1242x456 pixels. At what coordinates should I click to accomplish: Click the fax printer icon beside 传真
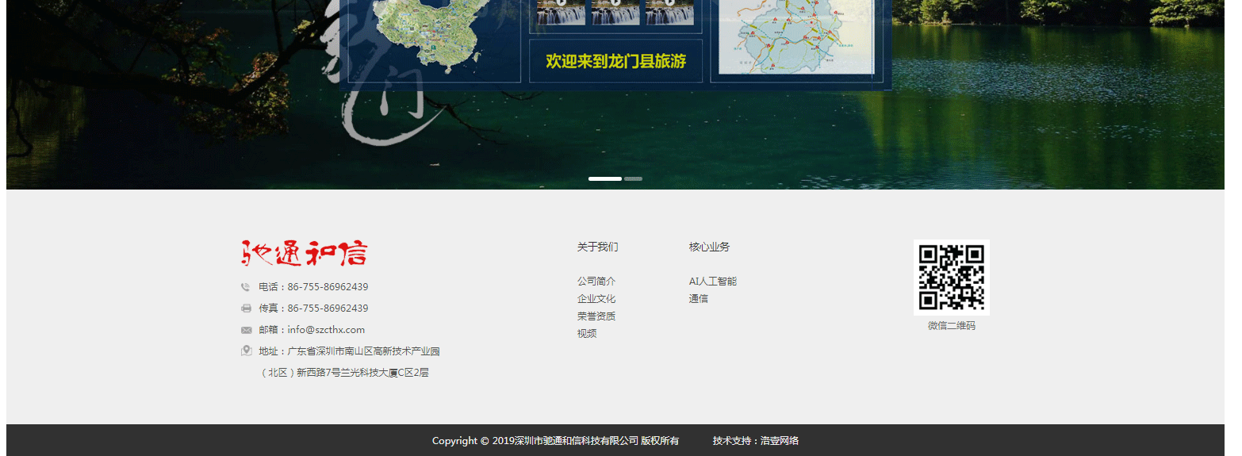pos(246,308)
